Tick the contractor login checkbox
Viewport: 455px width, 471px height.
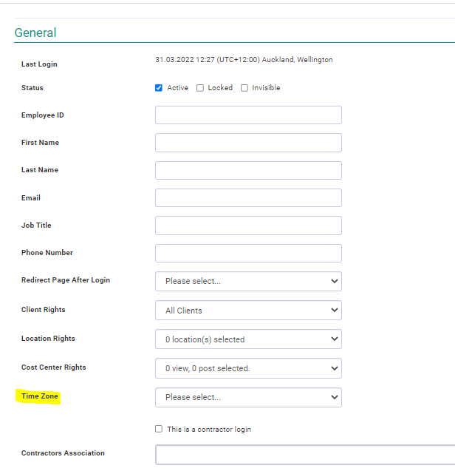tap(159, 429)
